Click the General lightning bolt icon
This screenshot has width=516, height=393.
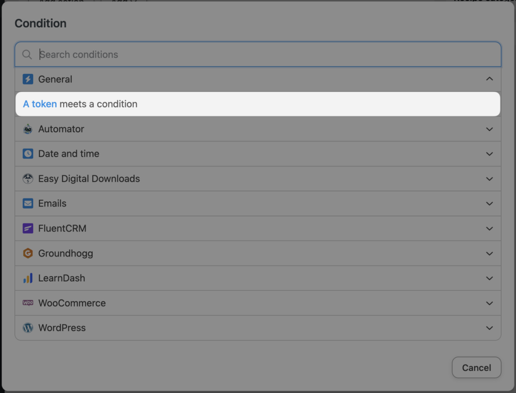[28, 79]
